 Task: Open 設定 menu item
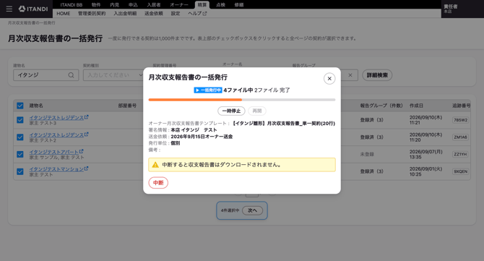(176, 14)
